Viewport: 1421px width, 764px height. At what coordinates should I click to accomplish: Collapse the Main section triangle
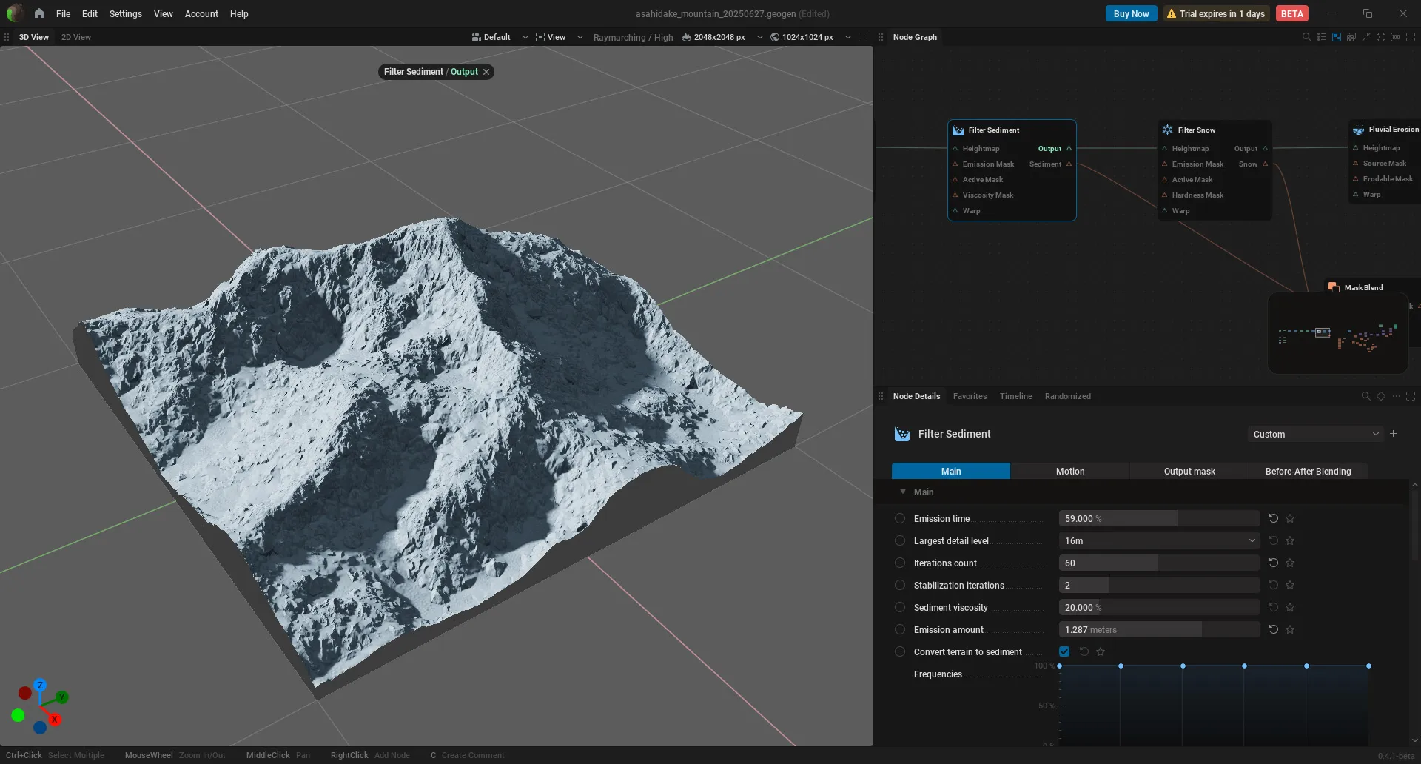pyautogui.click(x=902, y=492)
